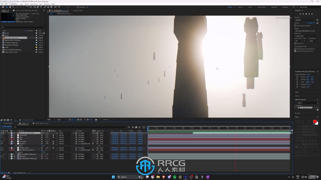
Task: Open the 'White Solid 1 Comp 1' timeline tab
Action: 42,123
